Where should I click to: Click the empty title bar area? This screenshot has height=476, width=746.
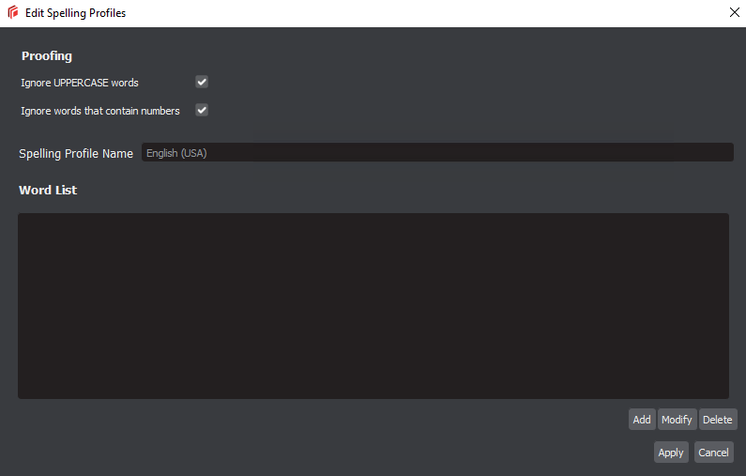(x=422, y=13)
